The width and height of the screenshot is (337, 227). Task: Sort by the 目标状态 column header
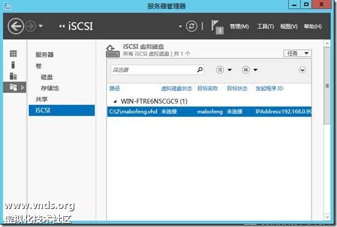coord(237,89)
